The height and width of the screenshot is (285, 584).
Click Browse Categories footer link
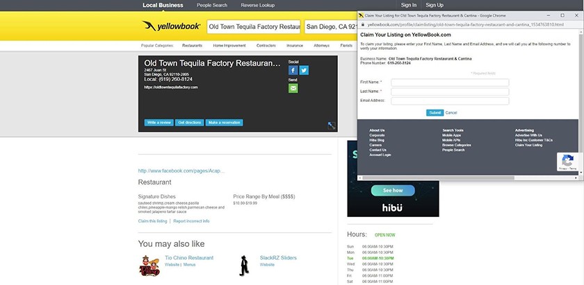[457, 145]
